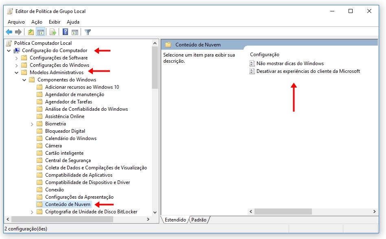Select Adicionar recursos ao Windows 10
Image resolution: width=386 pixels, height=239 pixels.
82,87
